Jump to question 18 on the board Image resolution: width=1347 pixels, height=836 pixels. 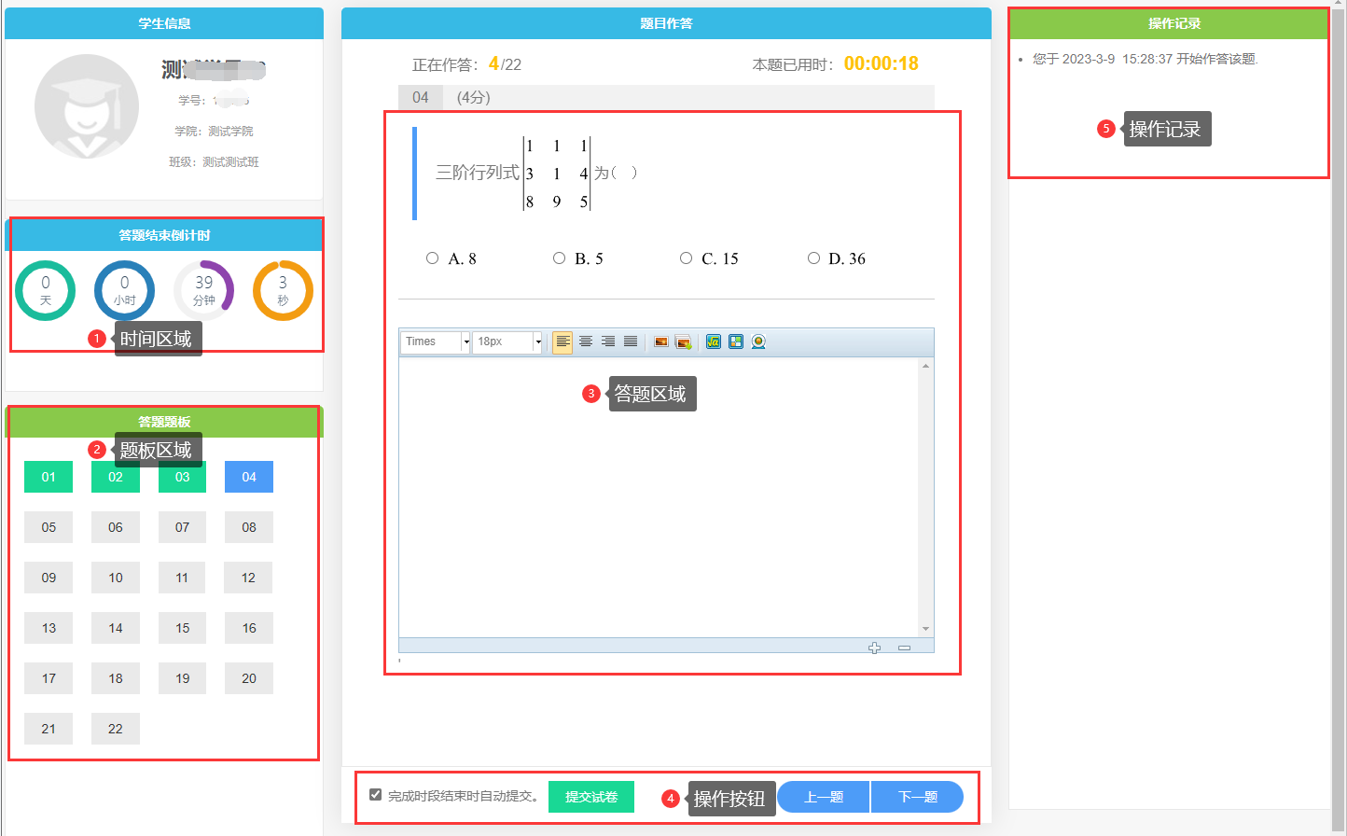116,678
